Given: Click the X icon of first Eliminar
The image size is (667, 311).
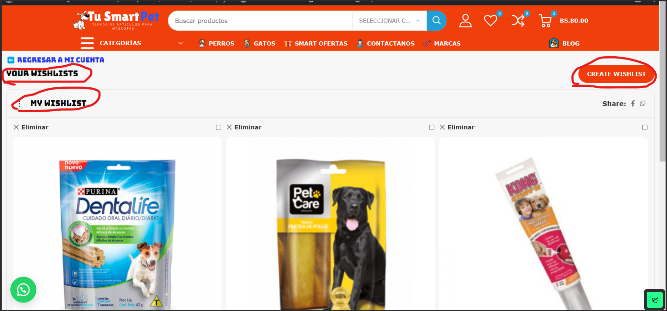Looking at the screenshot, I should (16, 127).
